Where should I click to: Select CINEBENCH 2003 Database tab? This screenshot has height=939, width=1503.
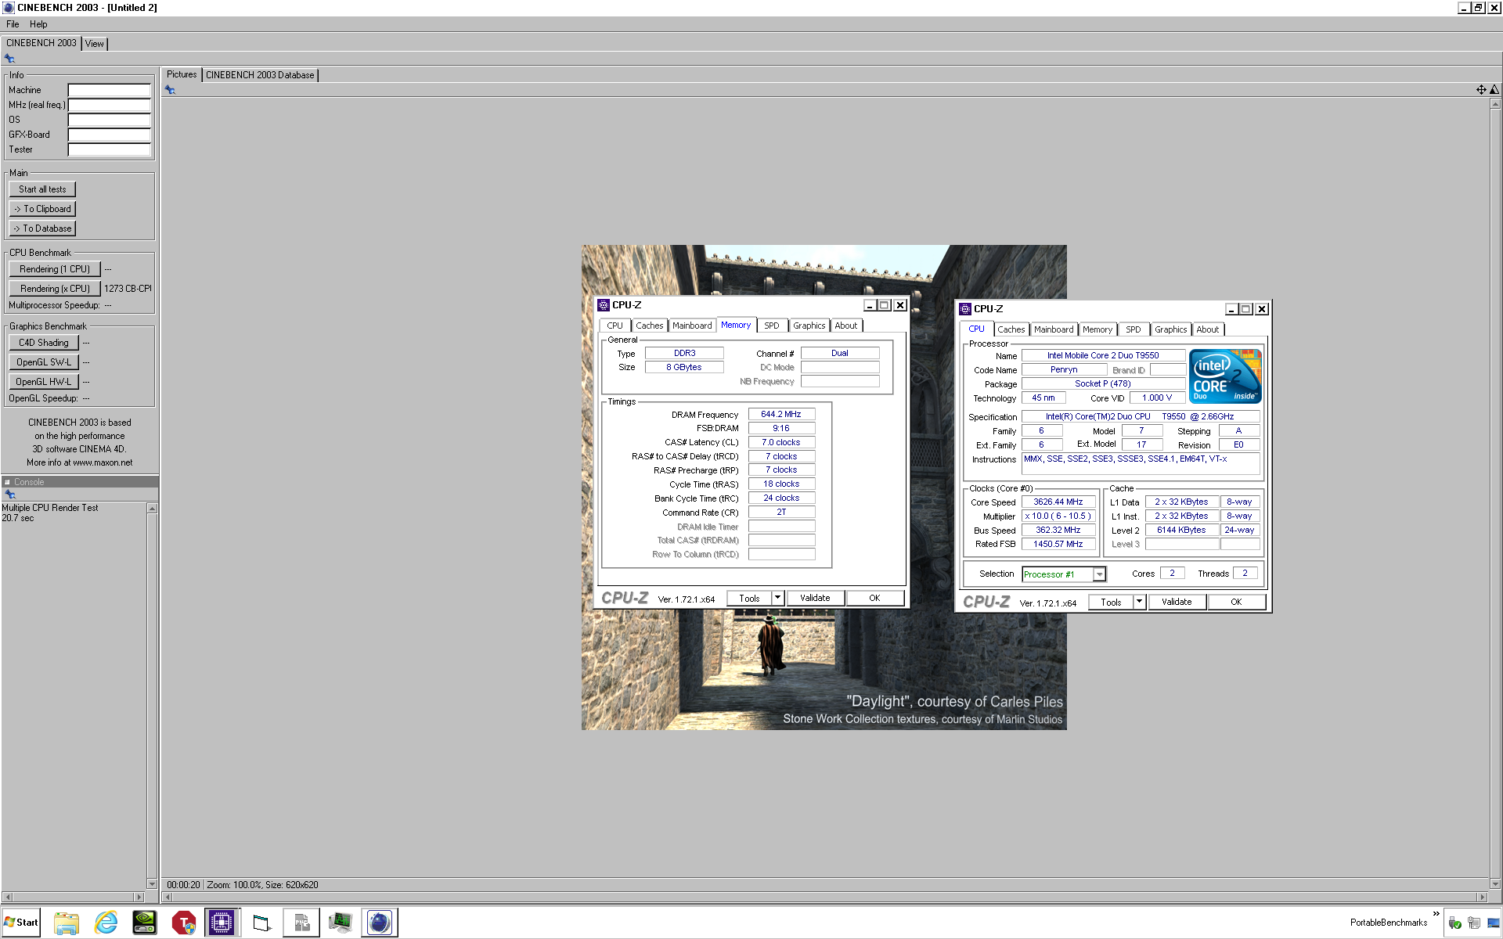pos(260,75)
